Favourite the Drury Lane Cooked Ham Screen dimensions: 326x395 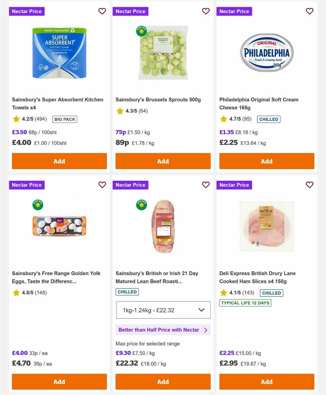tap(309, 185)
